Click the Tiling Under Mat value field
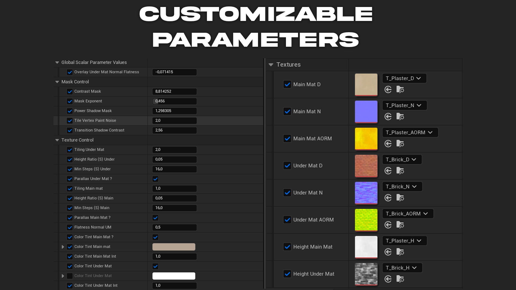The image size is (516, 290). [174, 150]
